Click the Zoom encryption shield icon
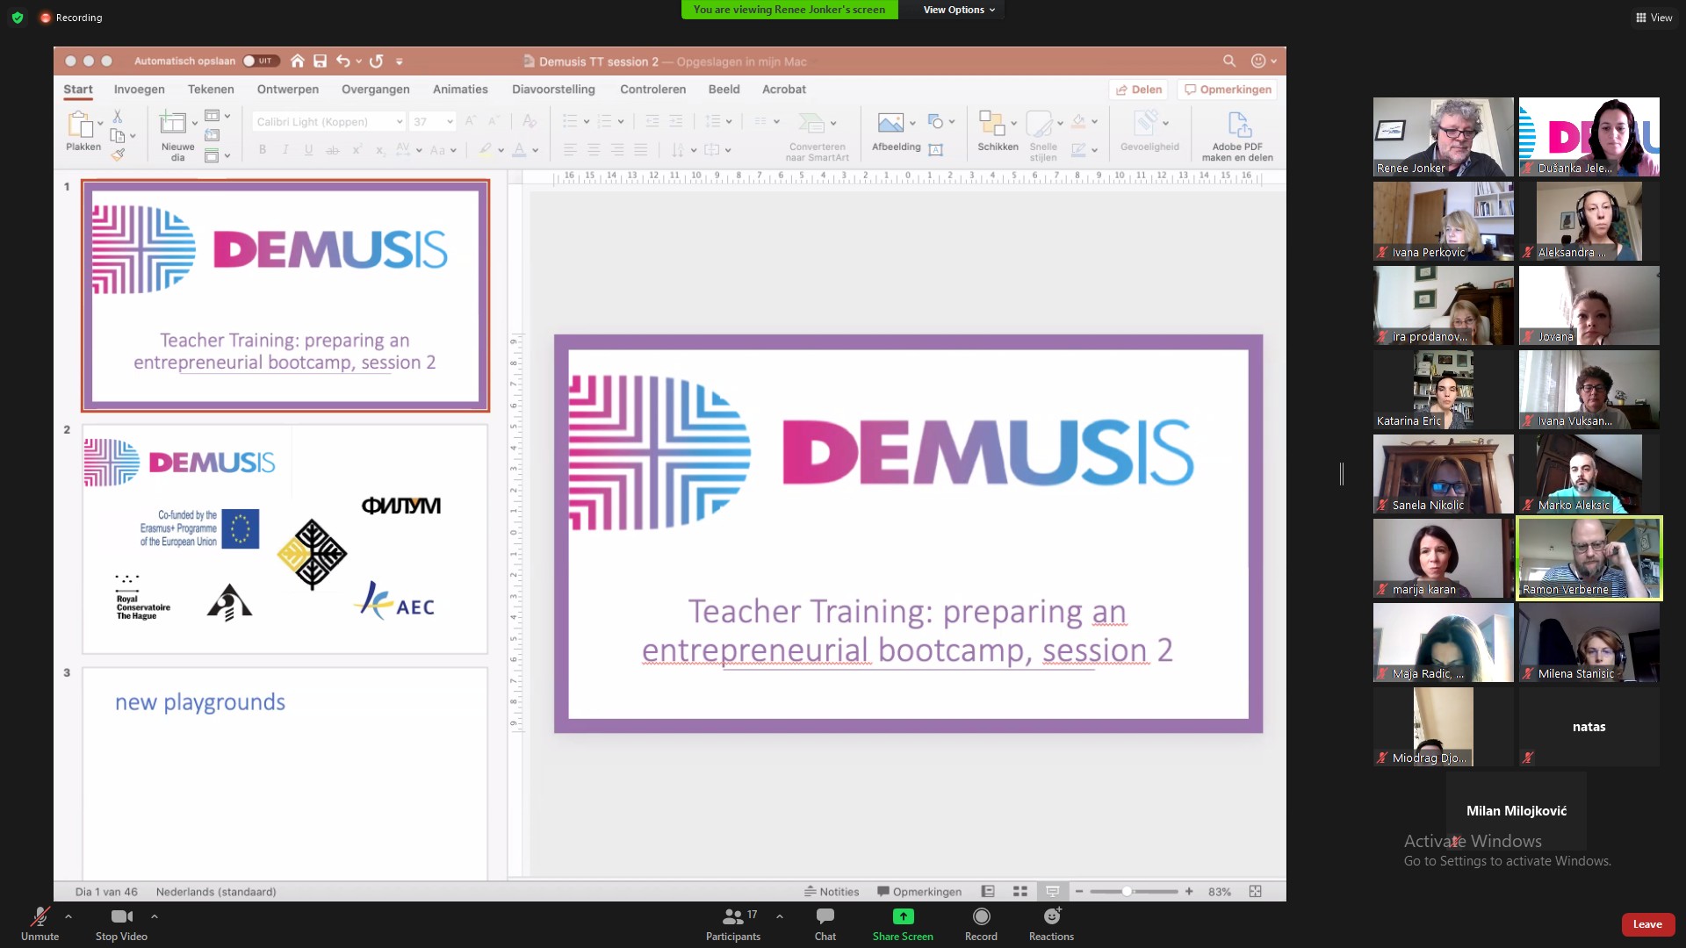1686x948 pixels. pos(18,18)
